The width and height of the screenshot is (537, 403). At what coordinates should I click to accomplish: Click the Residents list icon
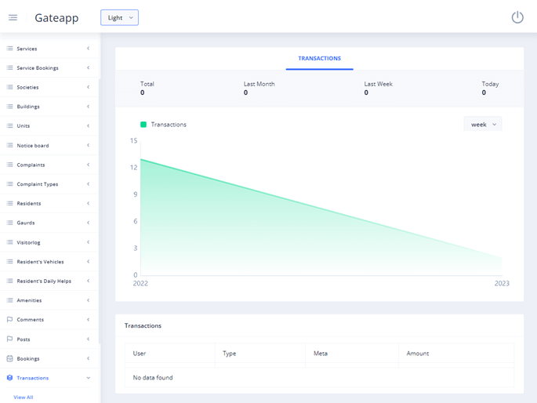pos(9,203)
